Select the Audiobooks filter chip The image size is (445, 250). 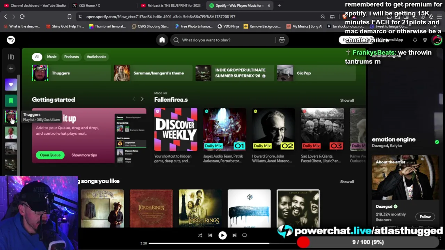pos(96,57)
